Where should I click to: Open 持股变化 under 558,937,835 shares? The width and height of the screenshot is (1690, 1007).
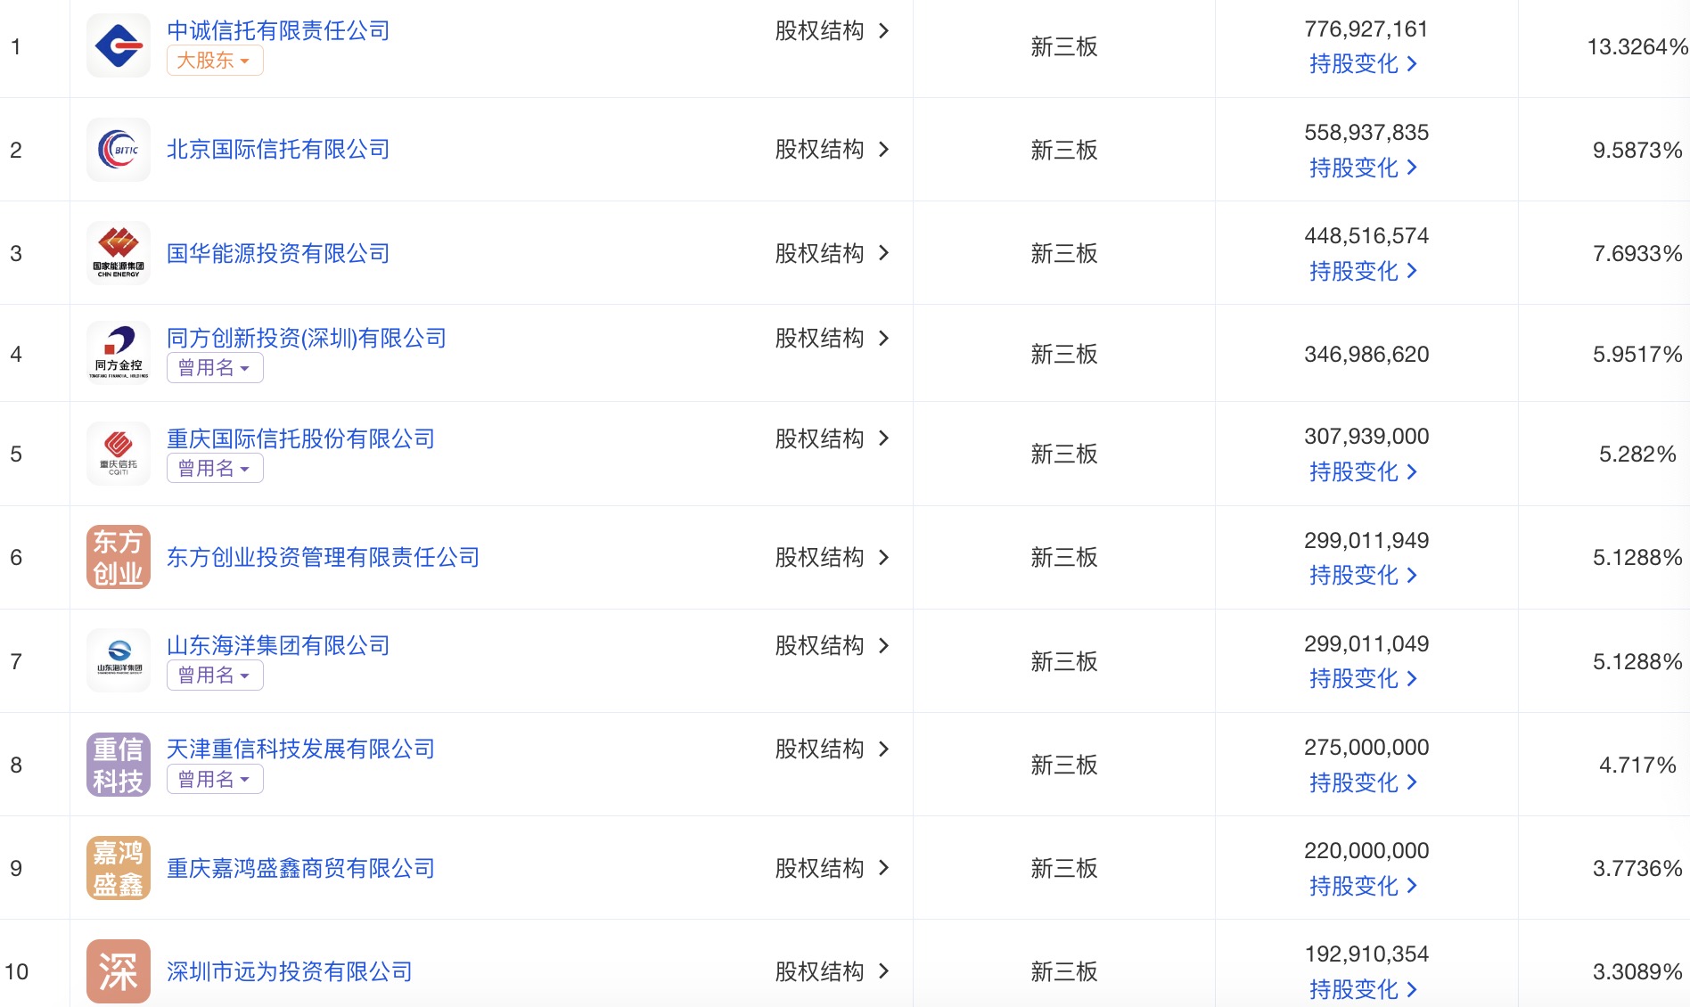(1363, 168)
